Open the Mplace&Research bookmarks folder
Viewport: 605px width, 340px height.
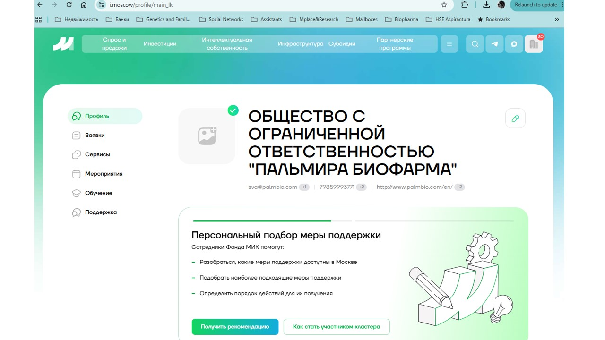pyautogui.click(x=313, y=19)
